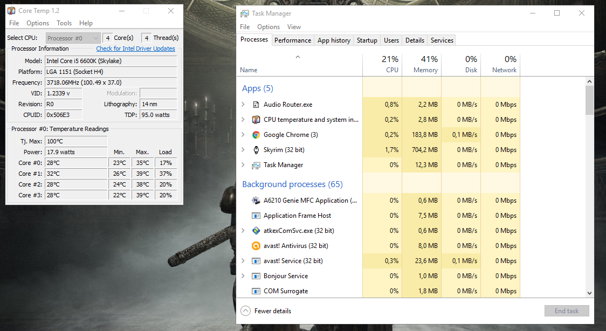
Task: Expand the atkexComSvc.exe process group
Action: point(243,230)
